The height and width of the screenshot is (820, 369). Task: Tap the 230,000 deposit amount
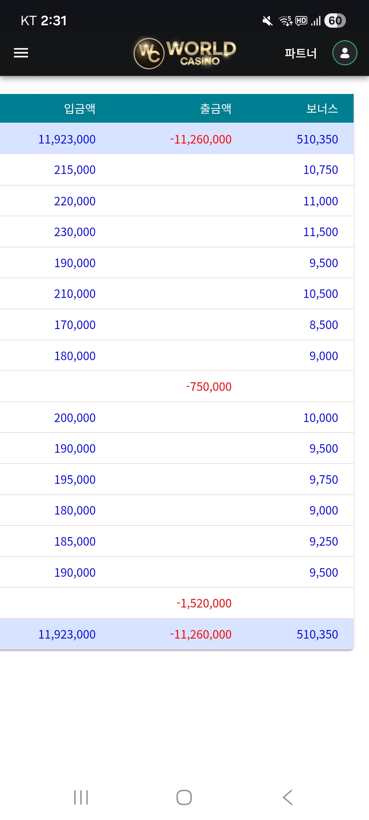point(75,232)
